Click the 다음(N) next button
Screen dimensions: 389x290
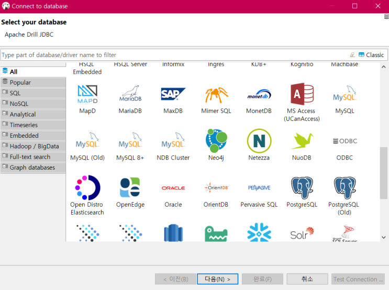(x=218, y=279)
